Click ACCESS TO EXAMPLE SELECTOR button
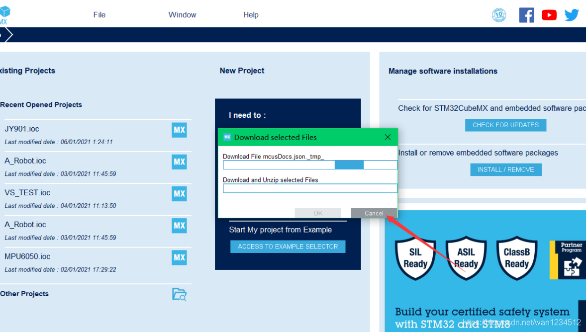The height and width of the screenshot is (332, 586). [288, 247]
